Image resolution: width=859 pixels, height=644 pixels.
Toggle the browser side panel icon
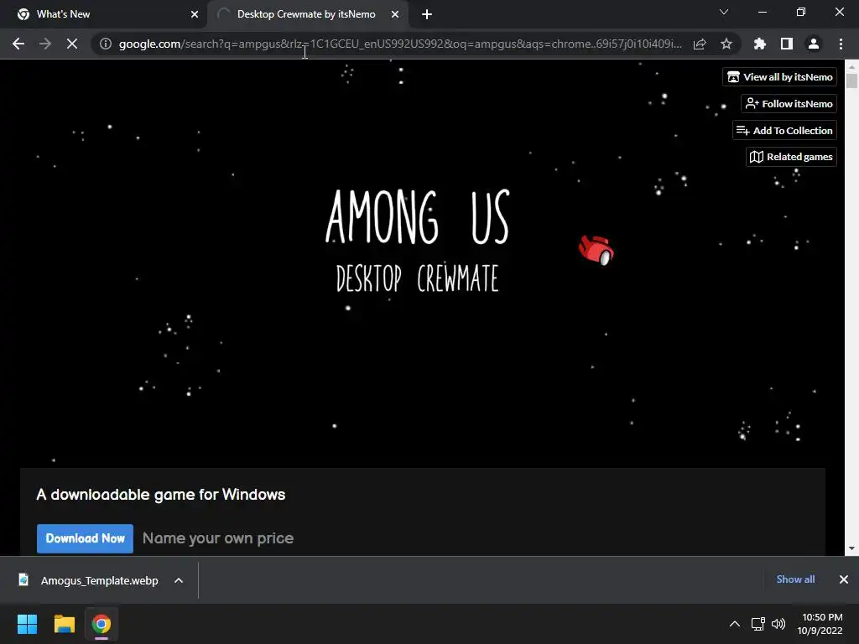(787, 44)
